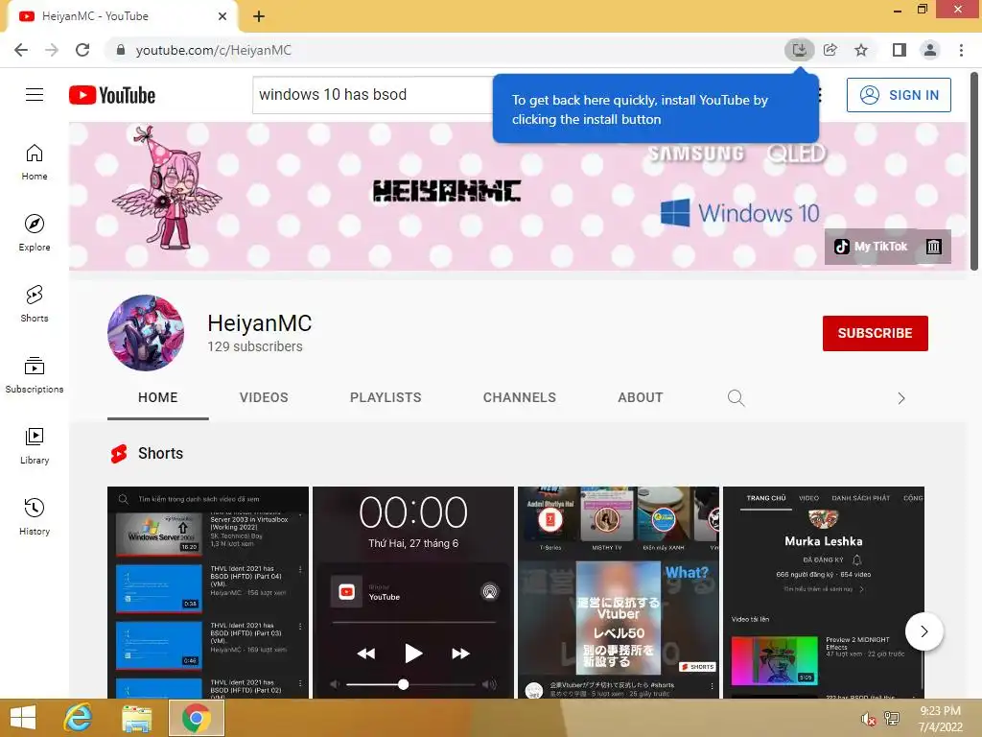The height and width of the screenshot is (737, 982).
Task: Open Subscriptions in the sidebar
Action: [x=35, y=374]
